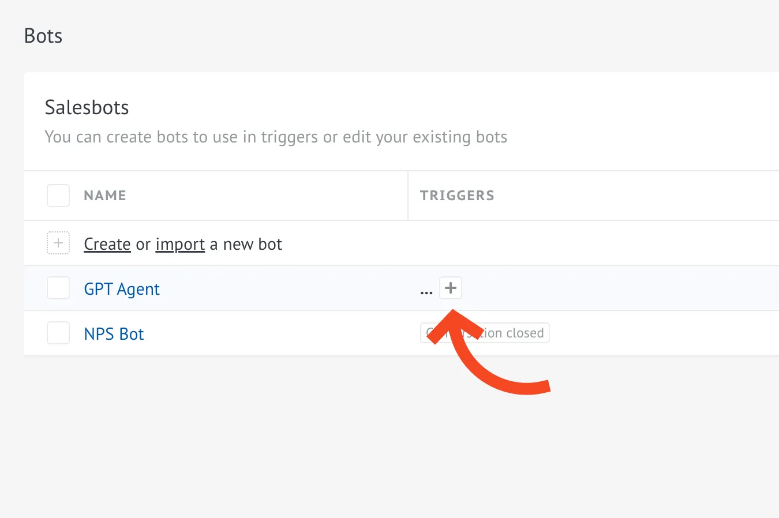Click the plus button in GPT Agent row
Viewport: 779px width, 518px height.
click(451, 288)
